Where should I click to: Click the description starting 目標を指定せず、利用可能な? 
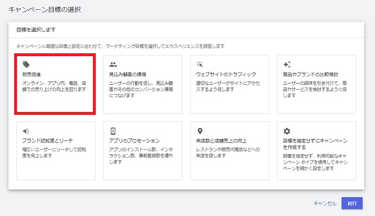[x=315, y=162]
